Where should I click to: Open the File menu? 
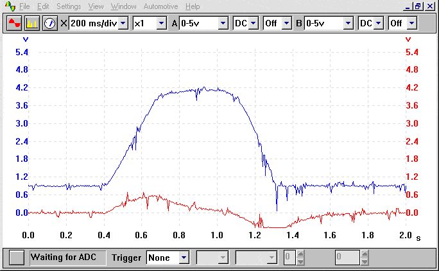24,6
